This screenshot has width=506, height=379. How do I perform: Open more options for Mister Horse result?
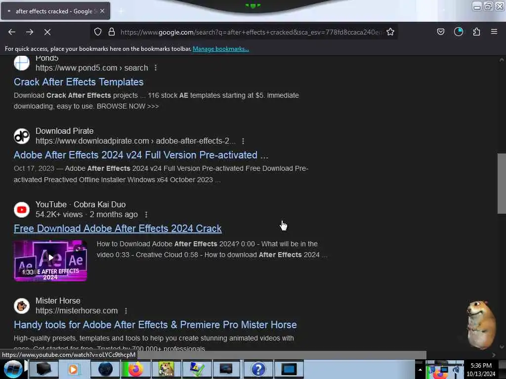point(126,311)
